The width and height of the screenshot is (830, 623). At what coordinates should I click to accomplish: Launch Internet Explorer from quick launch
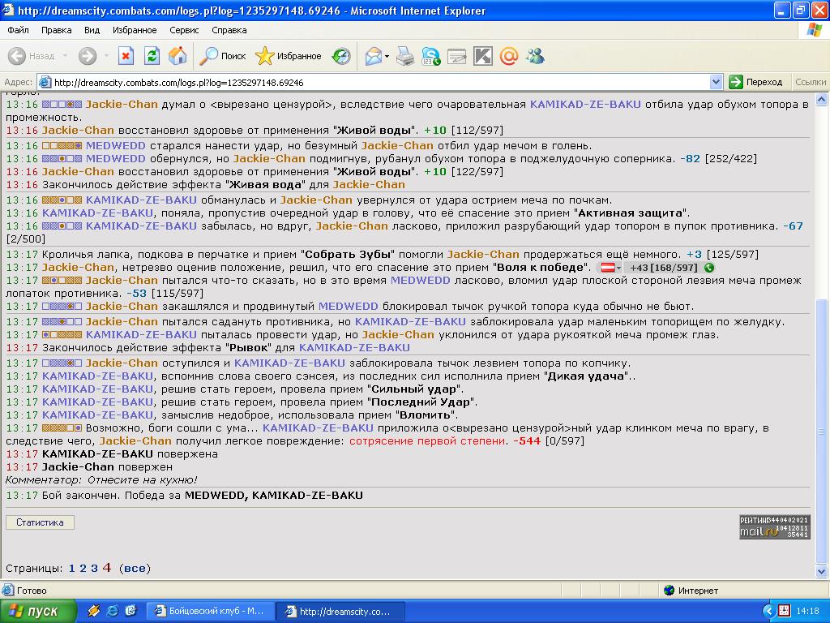coord(112,611)
